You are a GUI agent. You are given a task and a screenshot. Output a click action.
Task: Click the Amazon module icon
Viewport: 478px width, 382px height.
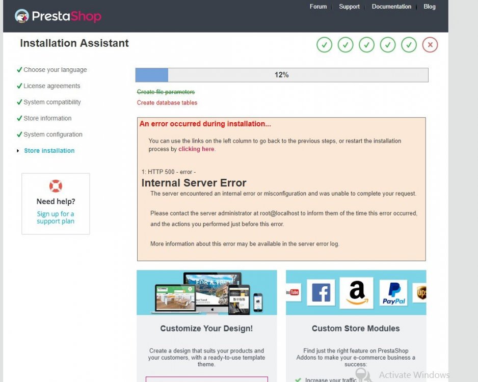pos(356,293)
